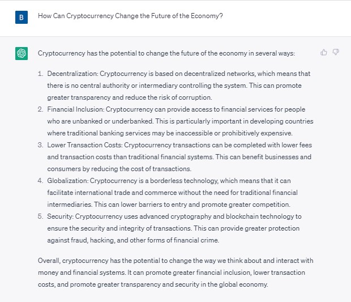Click the 'Security' heading in item 5

pyautogui.click(x=60, y=216)
